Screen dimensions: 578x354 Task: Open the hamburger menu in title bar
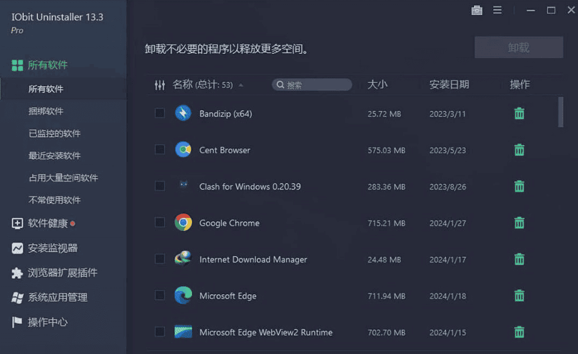[497, 10]
